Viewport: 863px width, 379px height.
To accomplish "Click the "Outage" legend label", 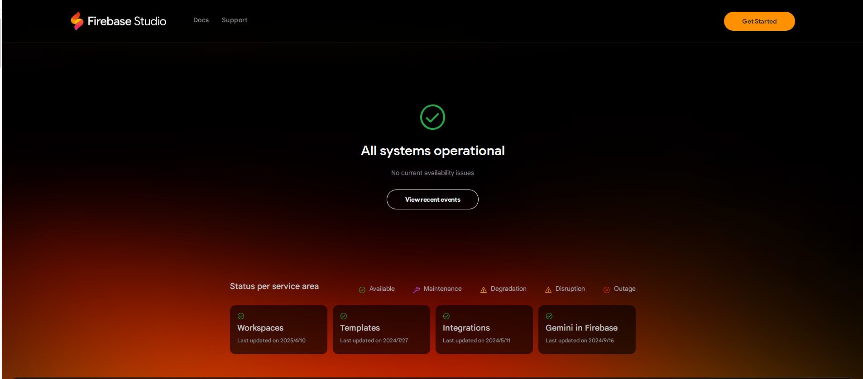I will point(625,289).
